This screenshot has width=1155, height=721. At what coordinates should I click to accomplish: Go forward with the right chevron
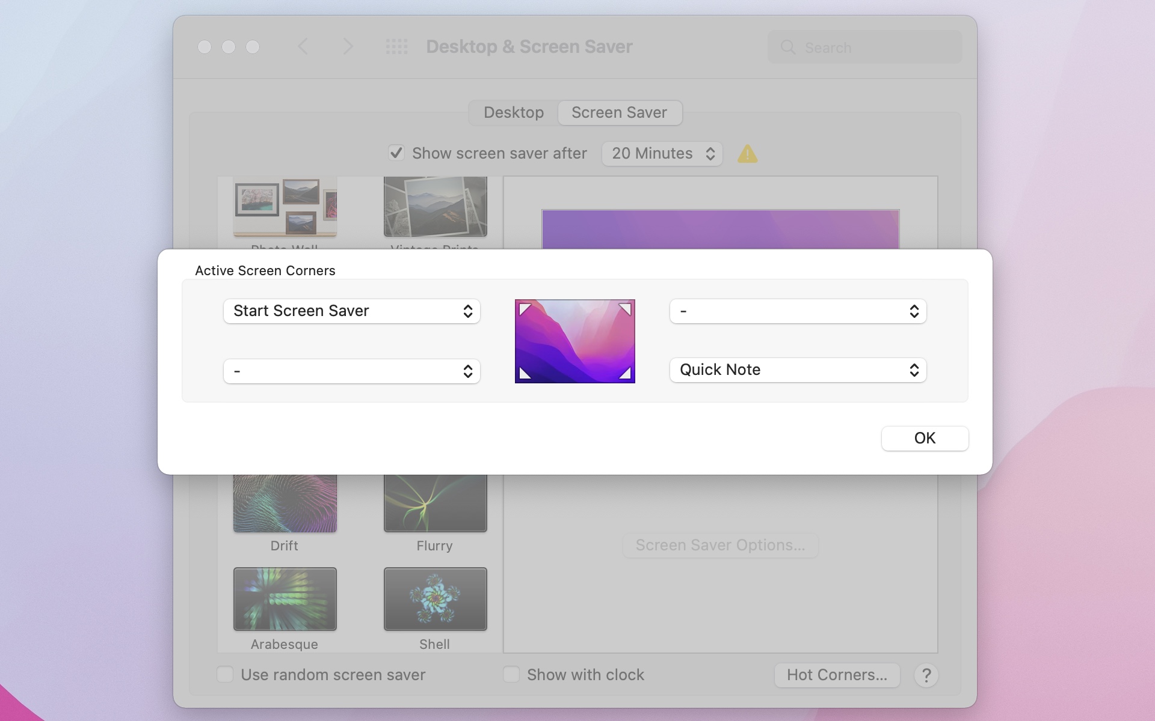[x=348, y=46]
